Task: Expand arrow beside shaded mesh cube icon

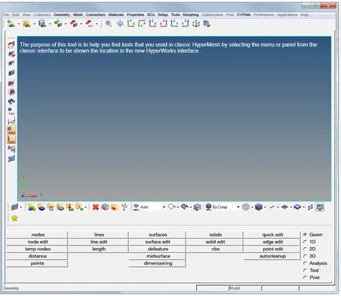Action: 265,207
